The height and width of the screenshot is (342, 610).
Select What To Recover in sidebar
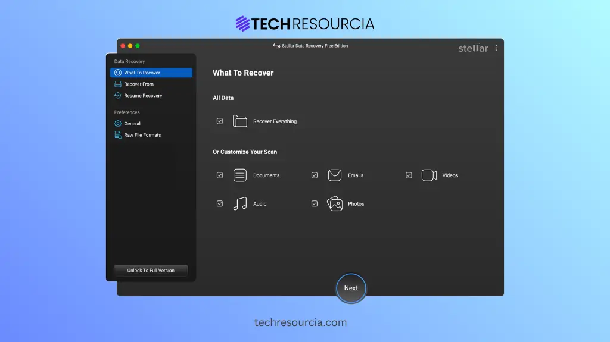pyautogui.click(x=151, y=73)
